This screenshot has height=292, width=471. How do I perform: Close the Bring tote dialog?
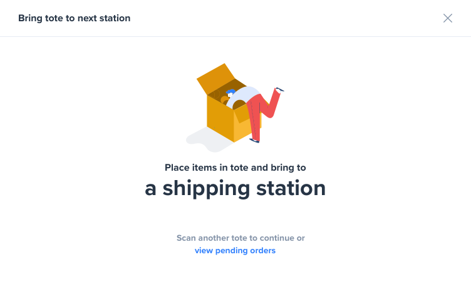pyautogui.click(x=448, y=18)
